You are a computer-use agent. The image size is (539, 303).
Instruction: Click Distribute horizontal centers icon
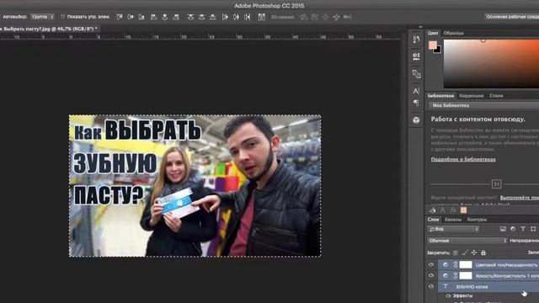click(236, 17)
